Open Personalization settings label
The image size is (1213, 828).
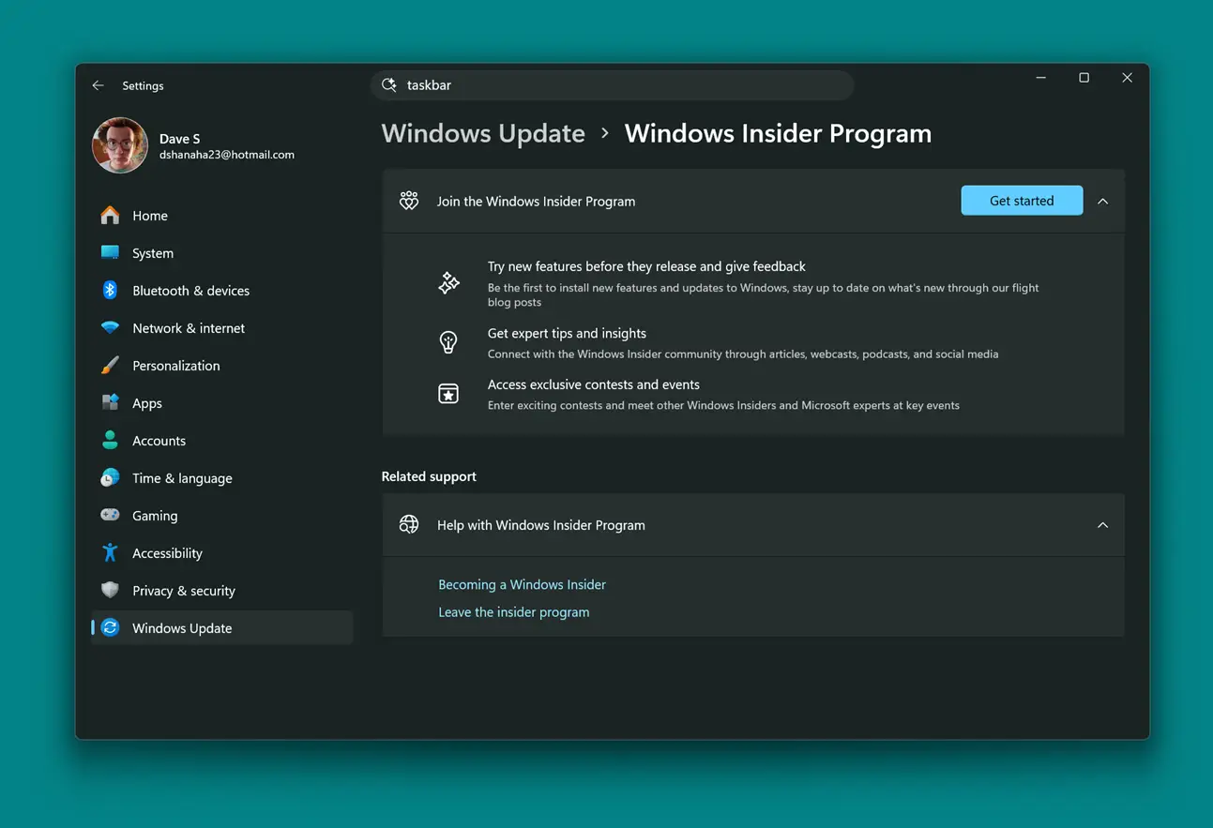[x=176, y=366]
